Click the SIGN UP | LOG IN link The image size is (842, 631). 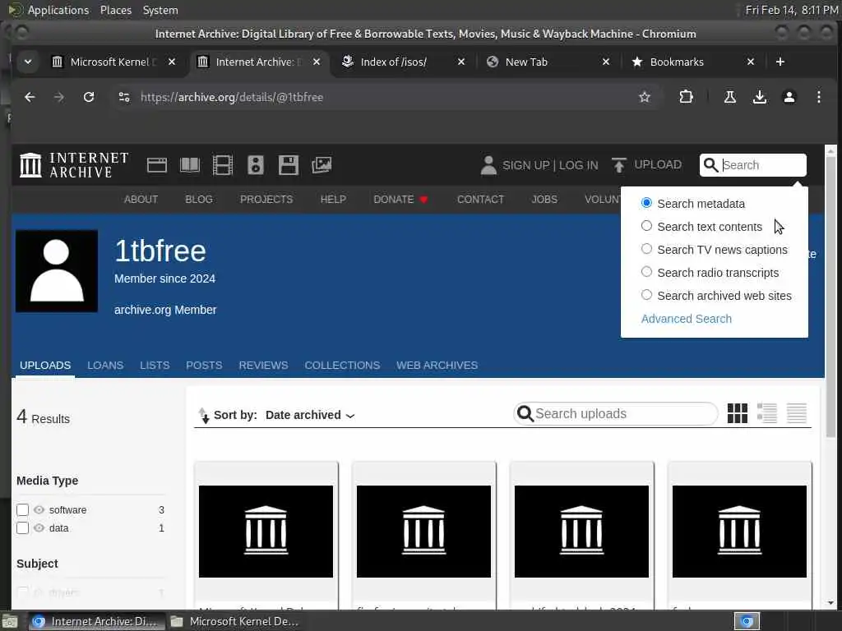[550, 165]
